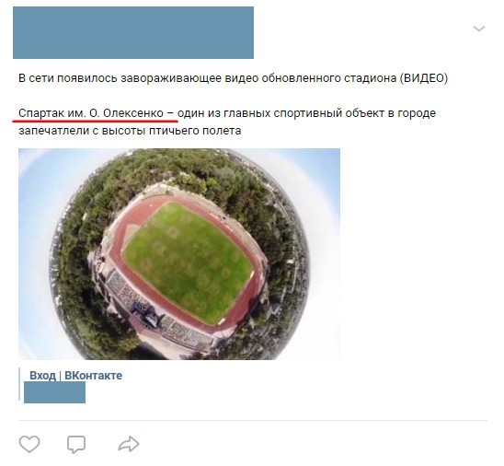Expand the post options chevron menu

tap(479, 29)
